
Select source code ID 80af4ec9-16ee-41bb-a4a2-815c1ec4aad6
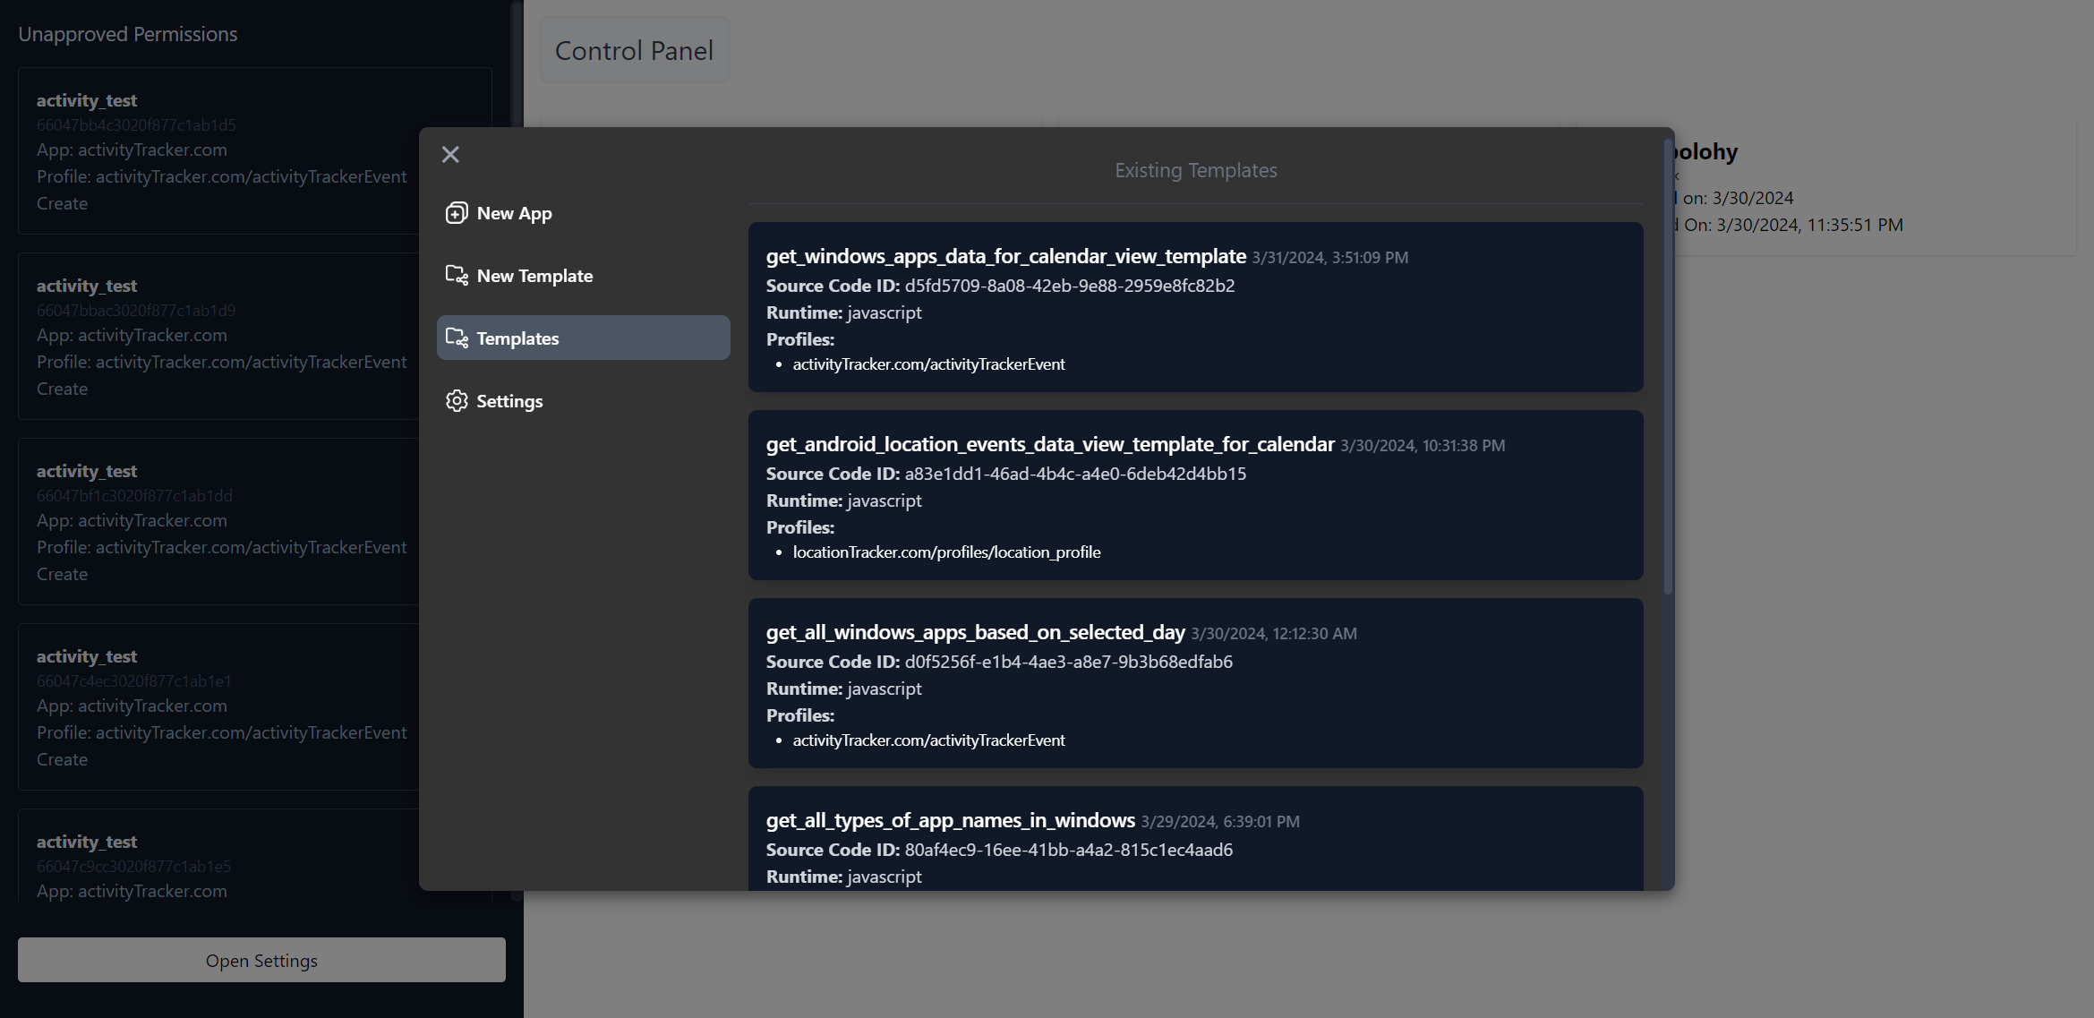tap(1069, 850)
